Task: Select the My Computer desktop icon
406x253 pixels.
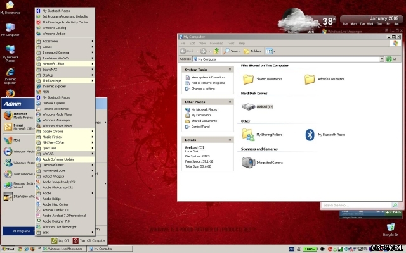Action: click(10, 30)
